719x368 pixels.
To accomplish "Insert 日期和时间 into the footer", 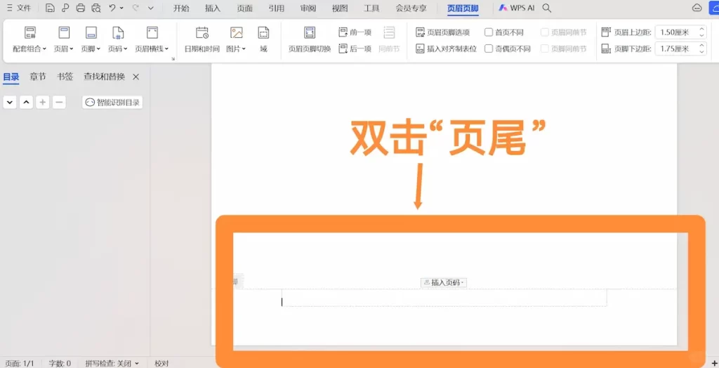I will click(202, 39).
